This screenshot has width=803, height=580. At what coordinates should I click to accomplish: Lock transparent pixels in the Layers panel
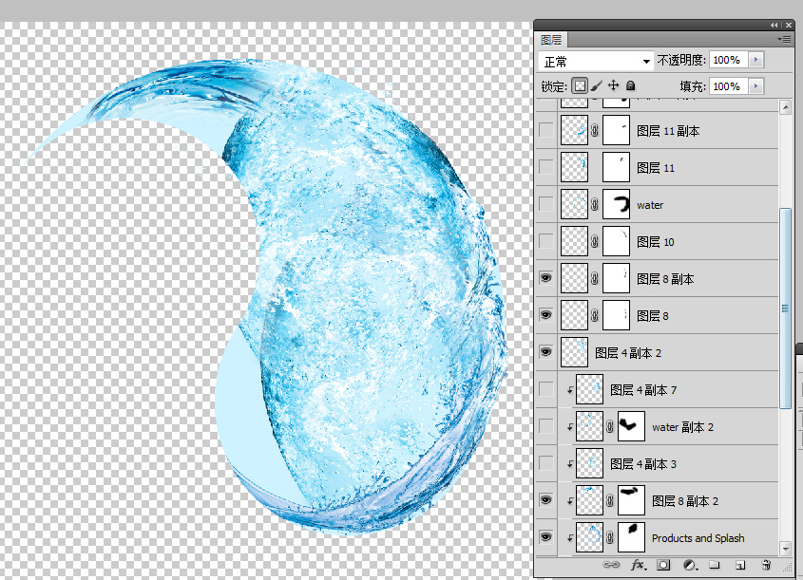[580, 86]
